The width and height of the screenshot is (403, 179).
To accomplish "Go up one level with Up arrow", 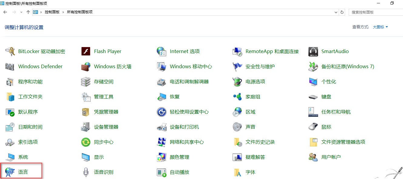I will [x=28, y=12].
